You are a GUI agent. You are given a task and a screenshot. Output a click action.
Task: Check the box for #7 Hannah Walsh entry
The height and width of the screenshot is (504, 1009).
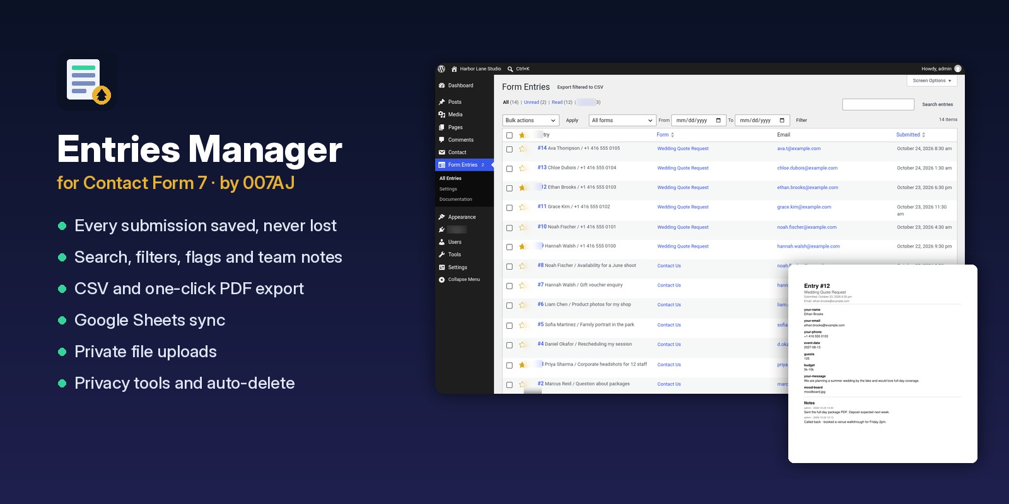pyautogui.click(x=510, y=286)
